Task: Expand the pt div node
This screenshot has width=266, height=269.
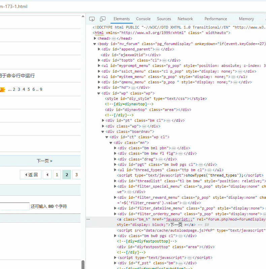Action: [x=103, y=120]
